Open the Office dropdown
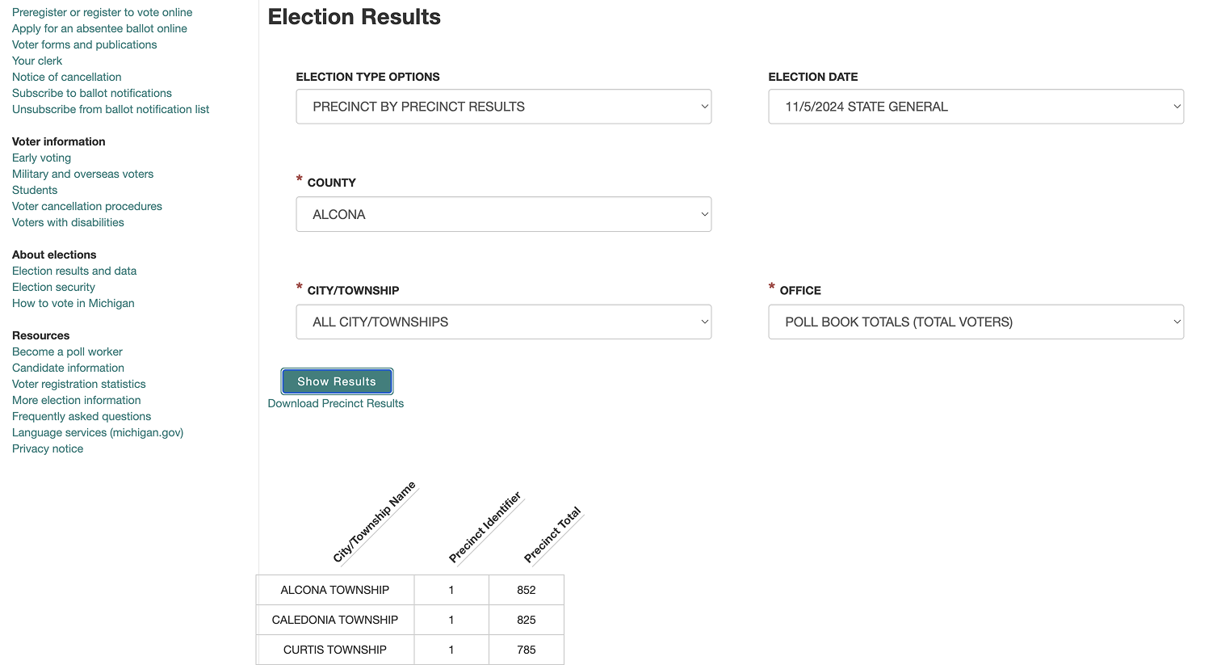1221x665 pixels. (x=976, y=322)
